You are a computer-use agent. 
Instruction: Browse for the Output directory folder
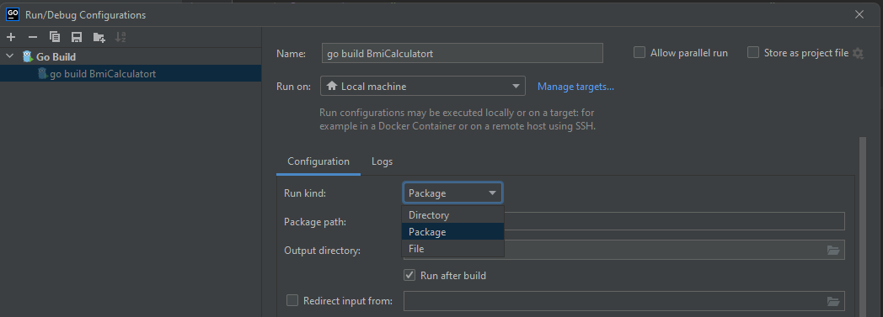click(833, 250)
